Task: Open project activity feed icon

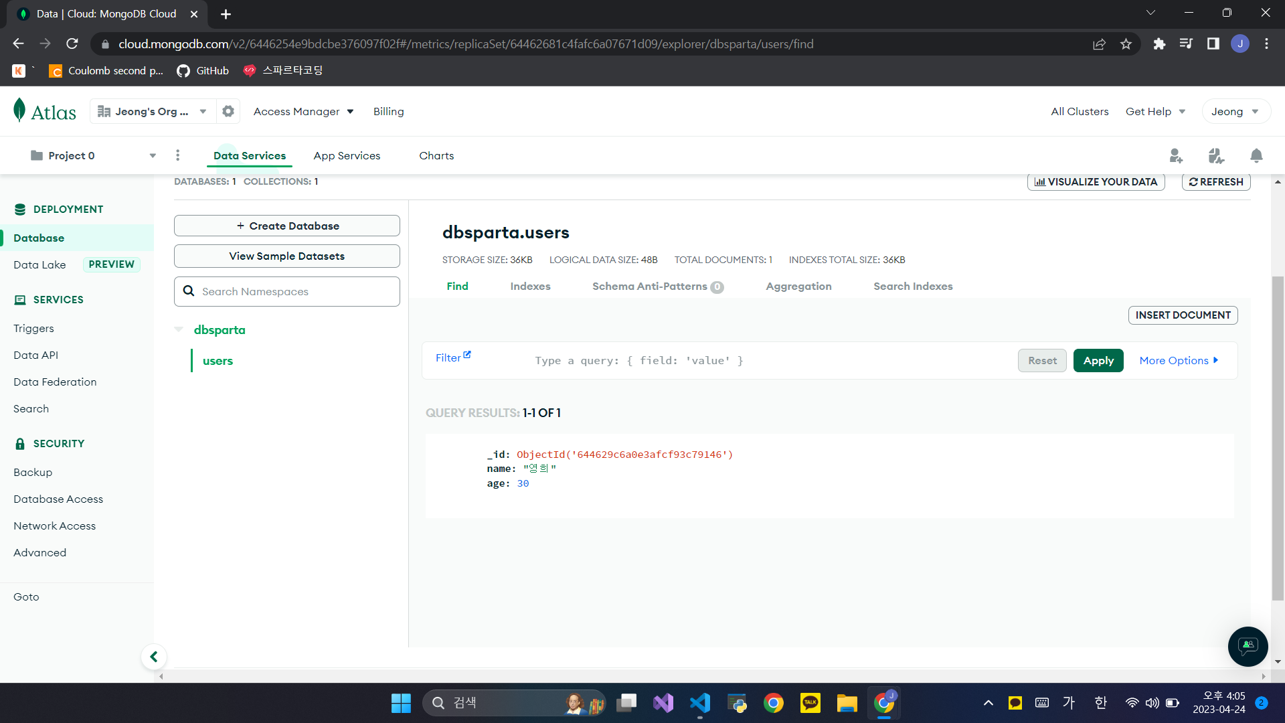Action: point(1216,156)
